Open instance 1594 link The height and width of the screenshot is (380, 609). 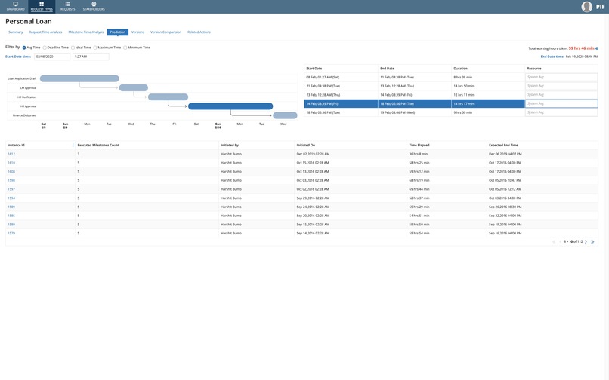click(11, 198)
